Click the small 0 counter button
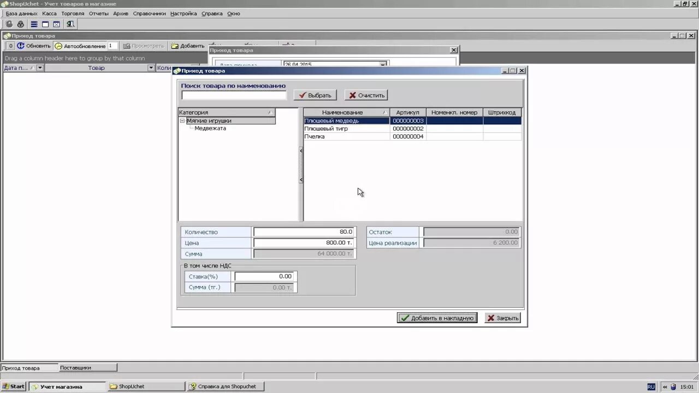Viewport: 699px width, 393px height. [10, 46]
